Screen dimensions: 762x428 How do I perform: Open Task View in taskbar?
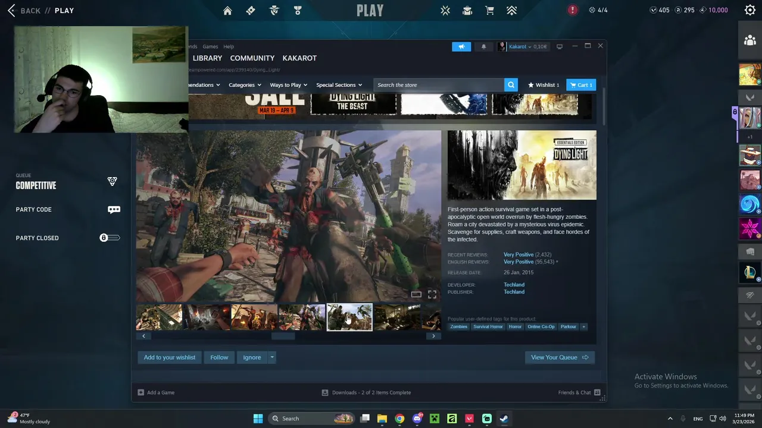(x=365, y=418)
